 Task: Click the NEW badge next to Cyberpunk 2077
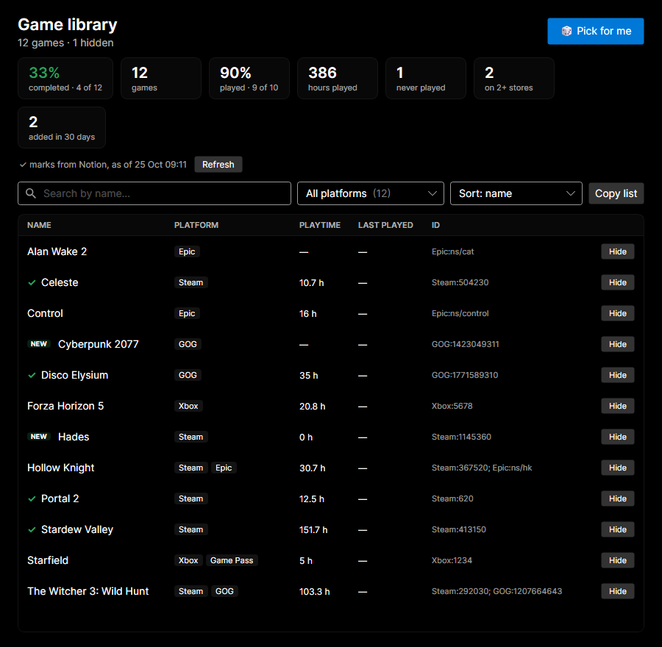(x=39, y=344)
